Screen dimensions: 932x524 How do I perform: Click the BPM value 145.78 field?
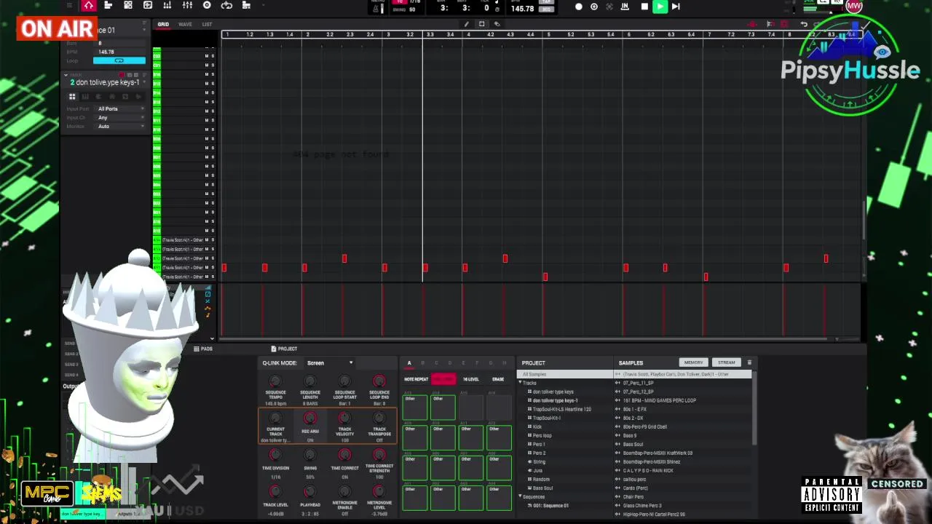pyautogui.click(x=523, y=9)
